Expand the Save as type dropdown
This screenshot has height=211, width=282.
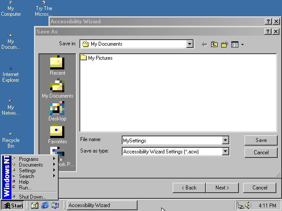coord(225,152)
